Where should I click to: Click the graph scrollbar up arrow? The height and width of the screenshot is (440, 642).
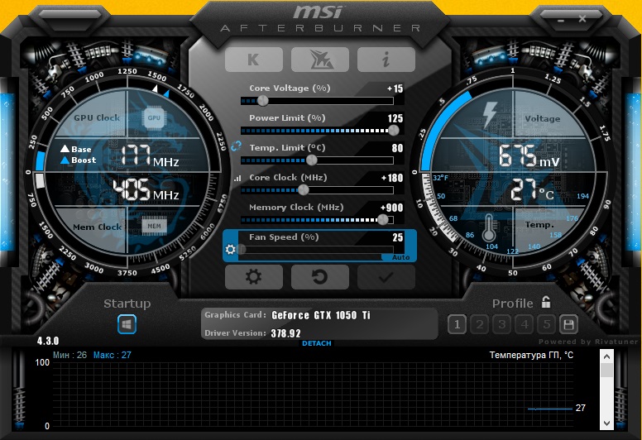click(x=606, y=356)
